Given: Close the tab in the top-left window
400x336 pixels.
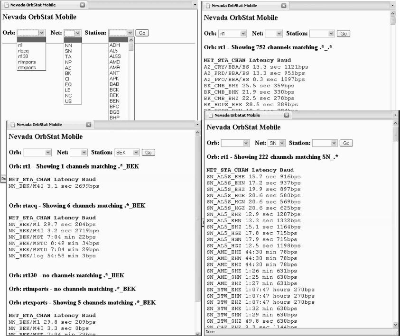Looking at the screenshot, I should point(82,5).
